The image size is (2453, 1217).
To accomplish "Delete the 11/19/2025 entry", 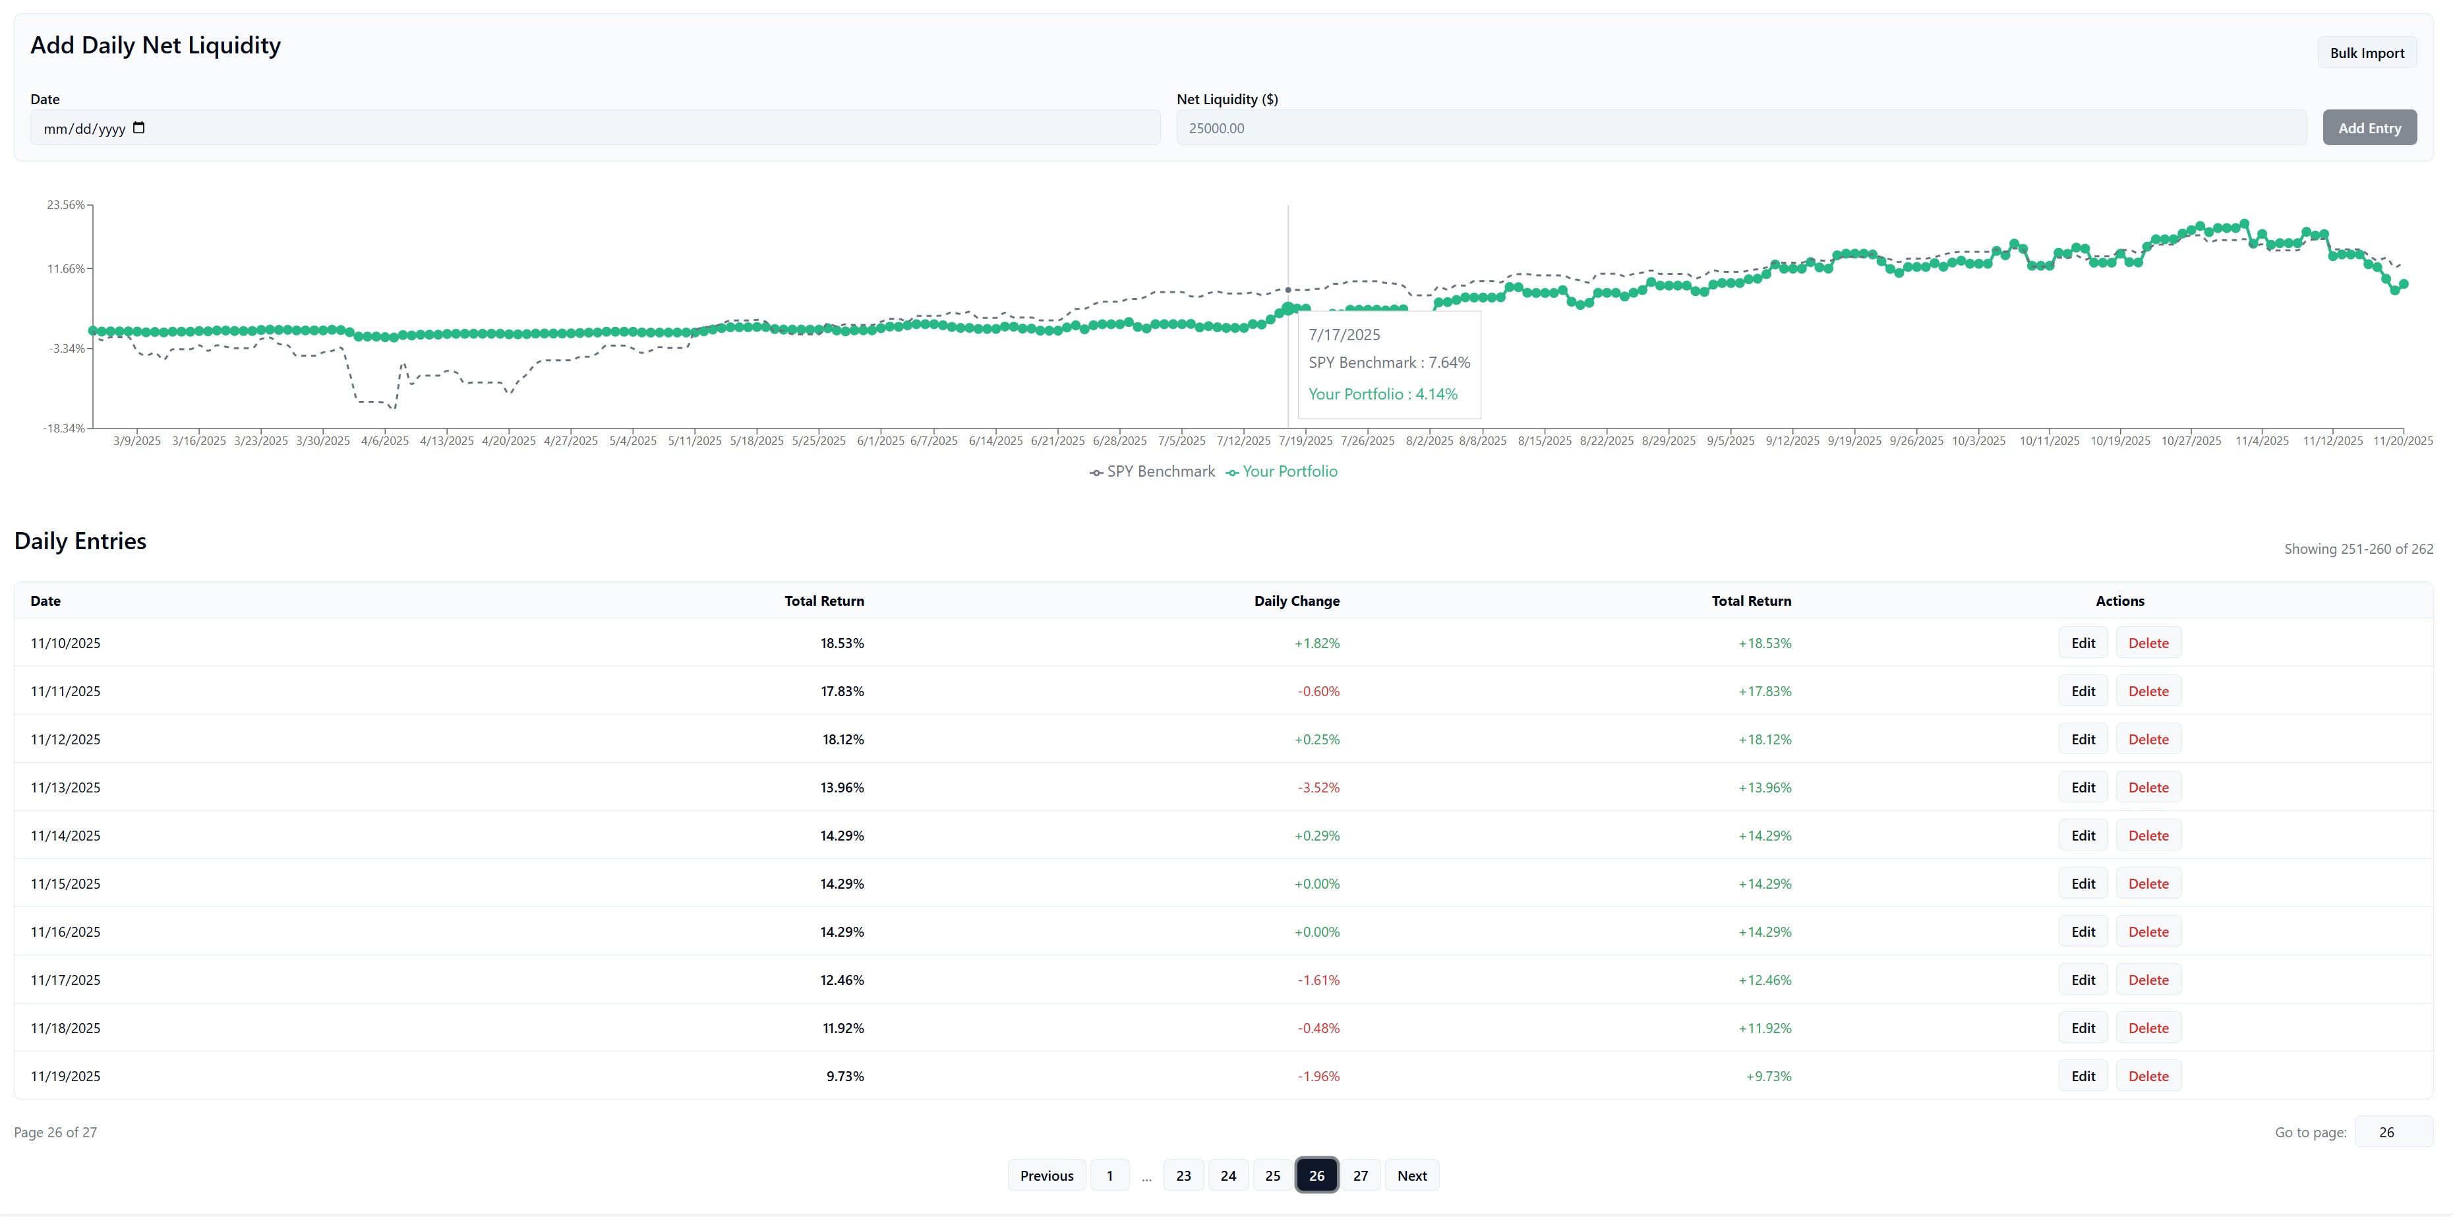I will point(2148,1075).
